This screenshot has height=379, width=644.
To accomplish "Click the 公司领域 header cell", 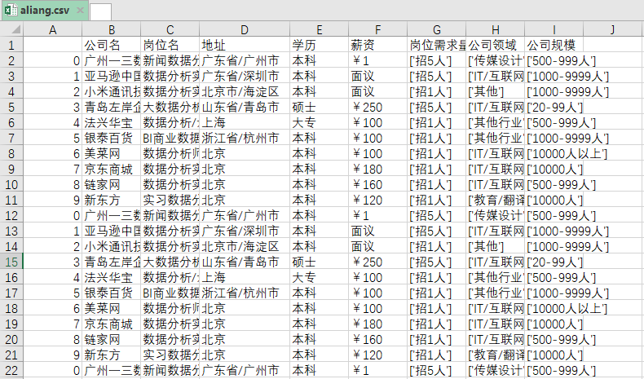I will [x=496, y=45].
